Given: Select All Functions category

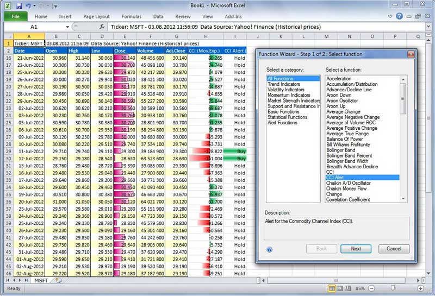Looking at the screenshot, I should (293, 78).
